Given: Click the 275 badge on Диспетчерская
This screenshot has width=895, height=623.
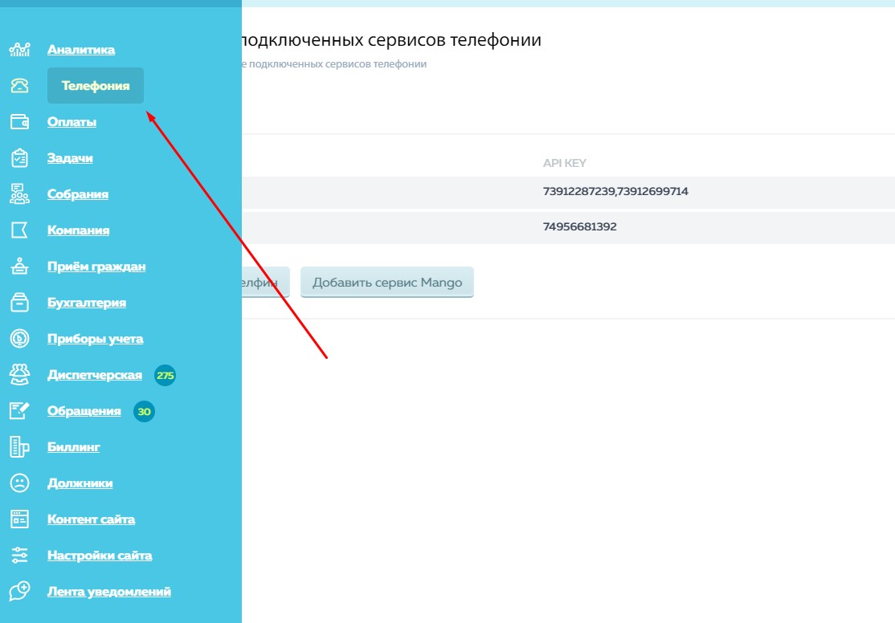Looking at the screenshot, I should [x=165, y=376].
